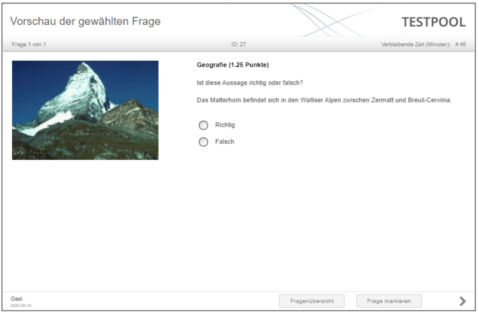Click the Frage 1 von 1 indicator

29,44
